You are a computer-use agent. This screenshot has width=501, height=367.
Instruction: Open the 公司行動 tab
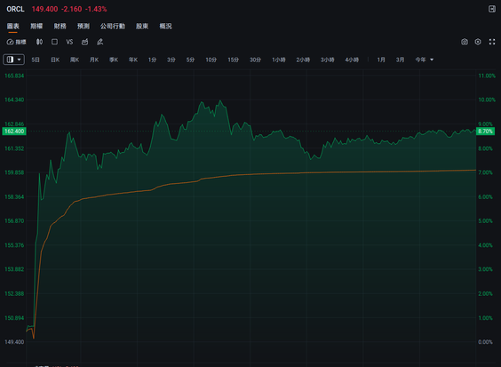113,27
